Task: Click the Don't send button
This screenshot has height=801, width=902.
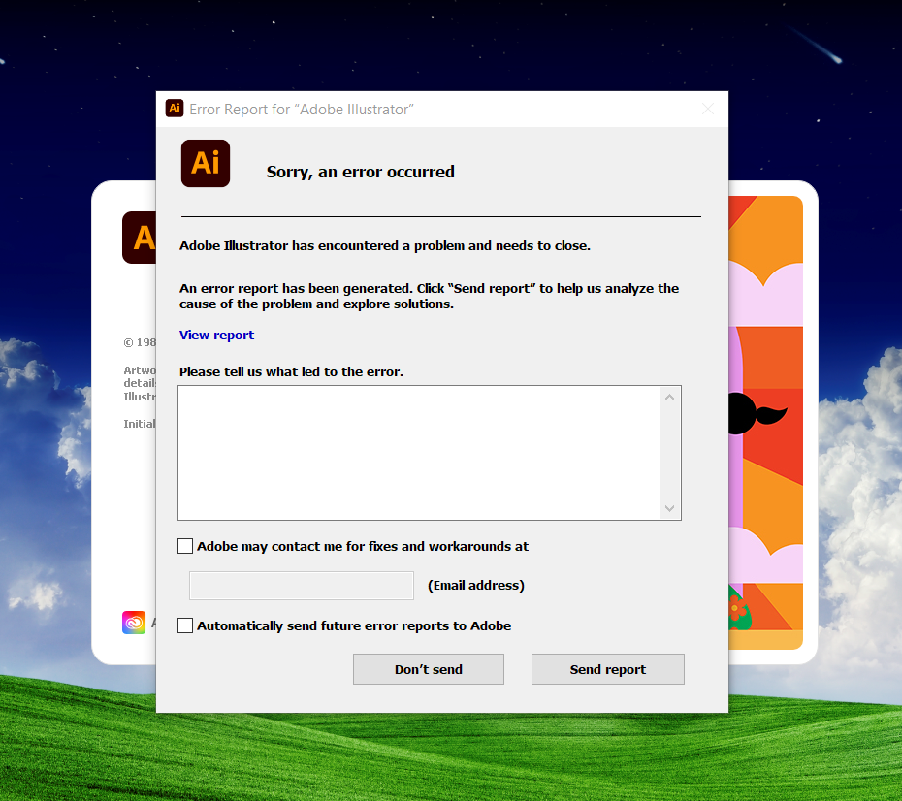Action: click(429, 669)
